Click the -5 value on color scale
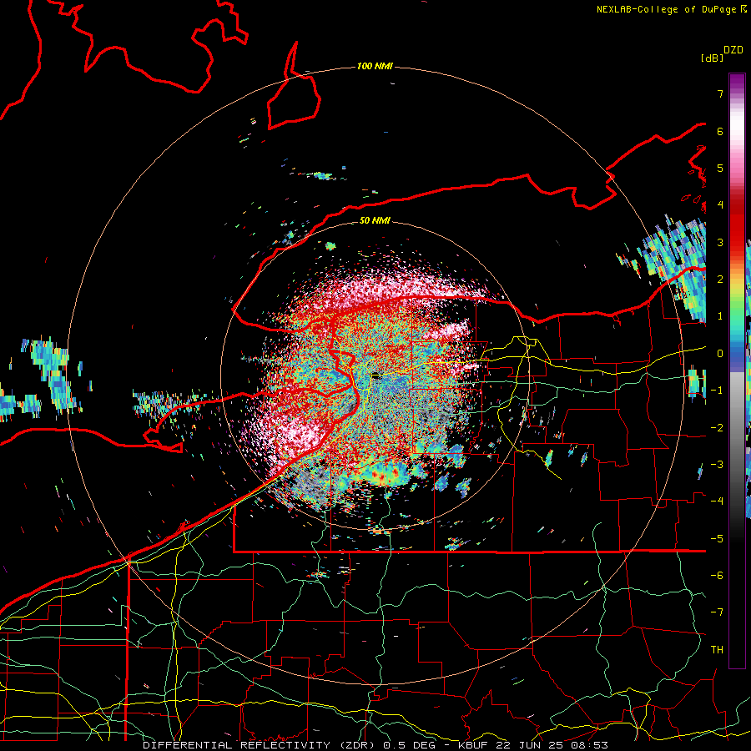This screenshot has height=751, width=751. [x=717, y=539]
